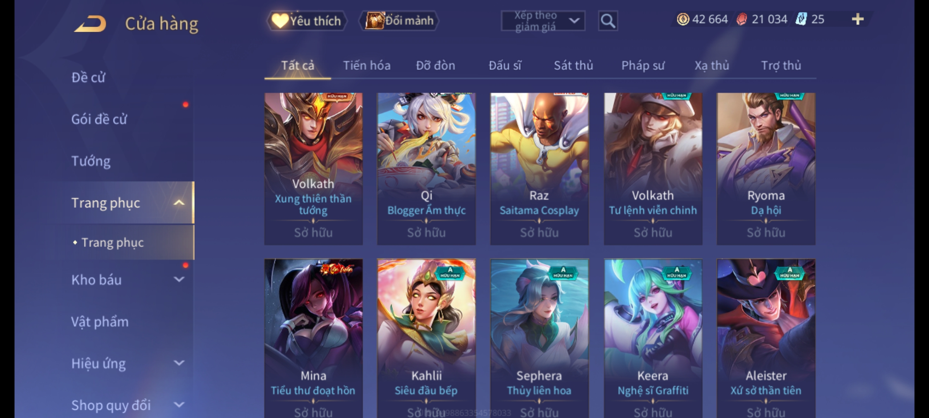Tap the blue voucher currency icon

(x=801, y=19)
